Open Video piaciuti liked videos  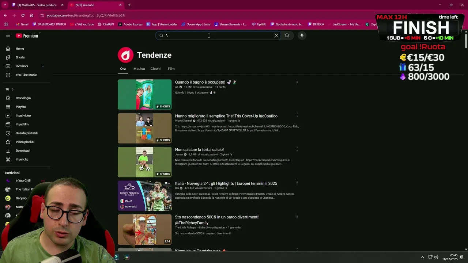tap(25, 142)
